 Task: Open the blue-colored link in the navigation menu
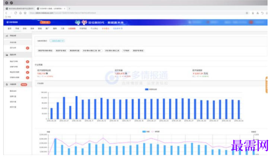coord(118,28)
